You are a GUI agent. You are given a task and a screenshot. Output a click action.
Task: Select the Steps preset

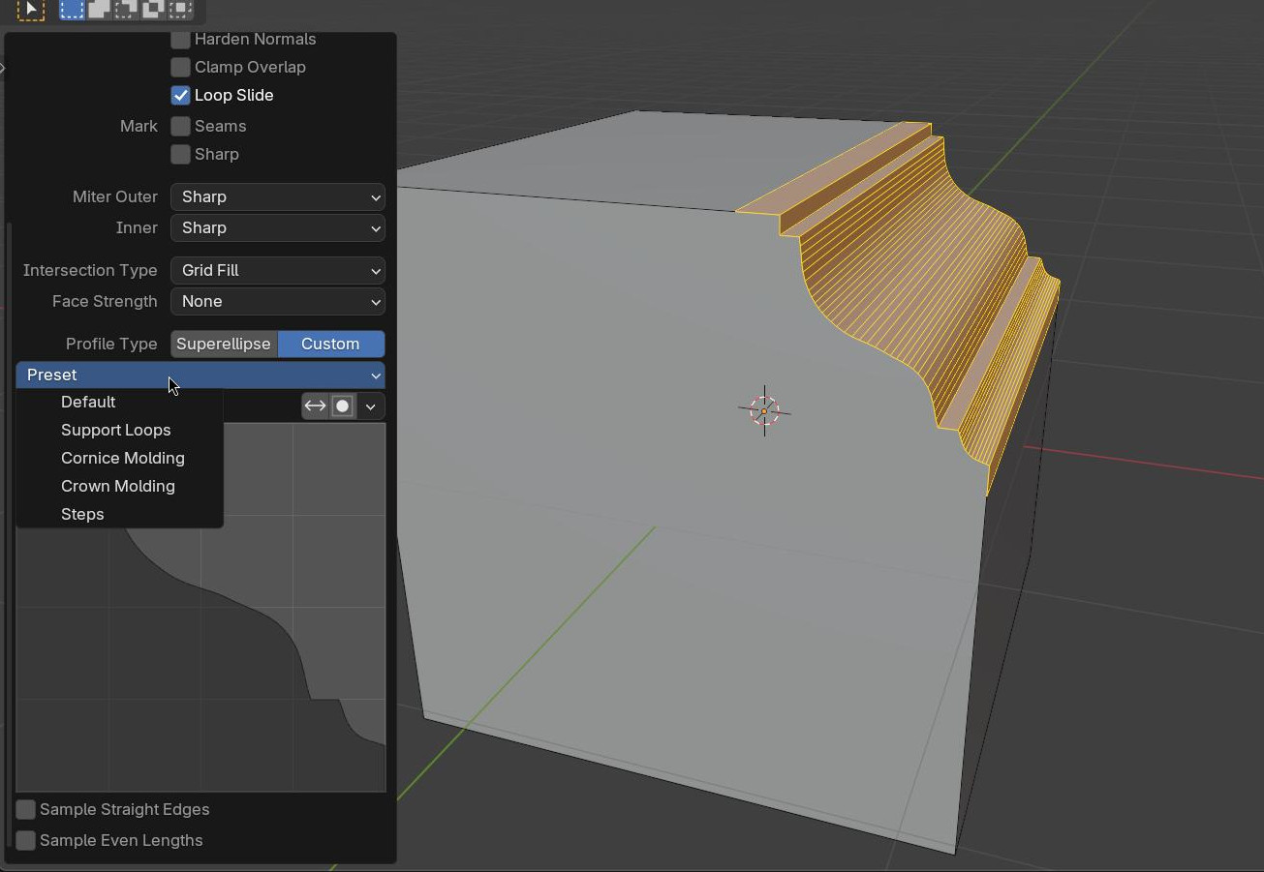tap(120, 514)
